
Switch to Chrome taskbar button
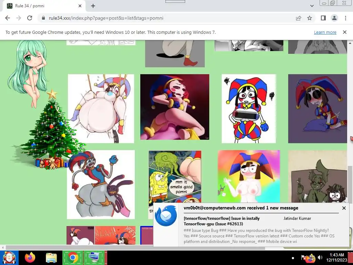click(x=73, y=257)
